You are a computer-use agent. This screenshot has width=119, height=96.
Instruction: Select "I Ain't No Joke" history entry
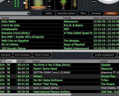(11, 25)
